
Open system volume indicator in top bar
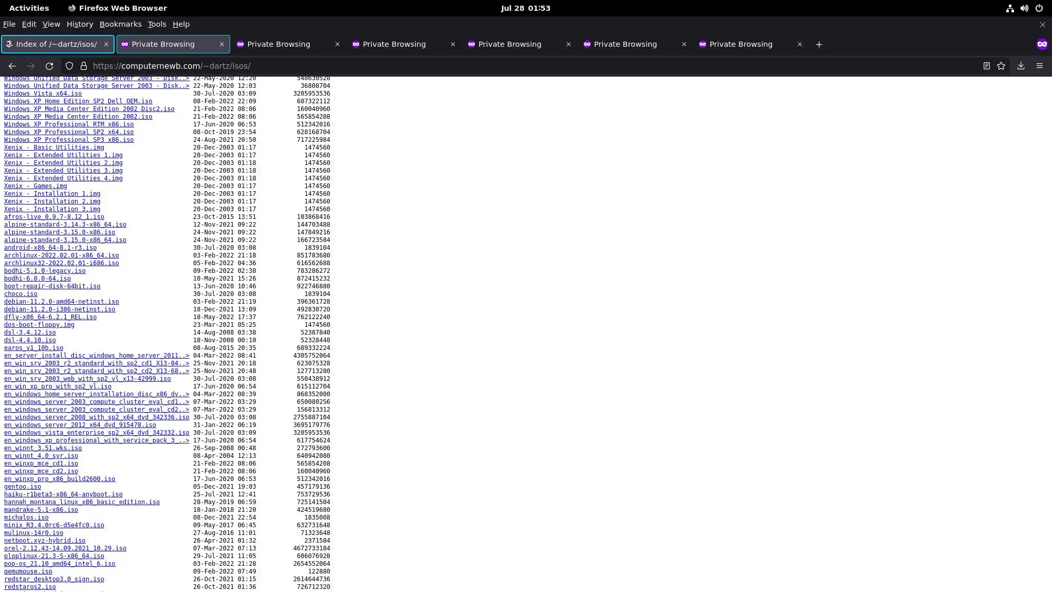click(1024, 8)
